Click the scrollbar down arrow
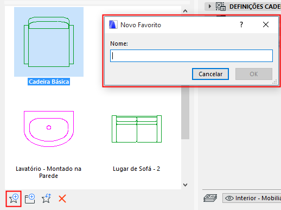Image resolution: width=281 pixels, height=210 pixels. coord(185,185)
